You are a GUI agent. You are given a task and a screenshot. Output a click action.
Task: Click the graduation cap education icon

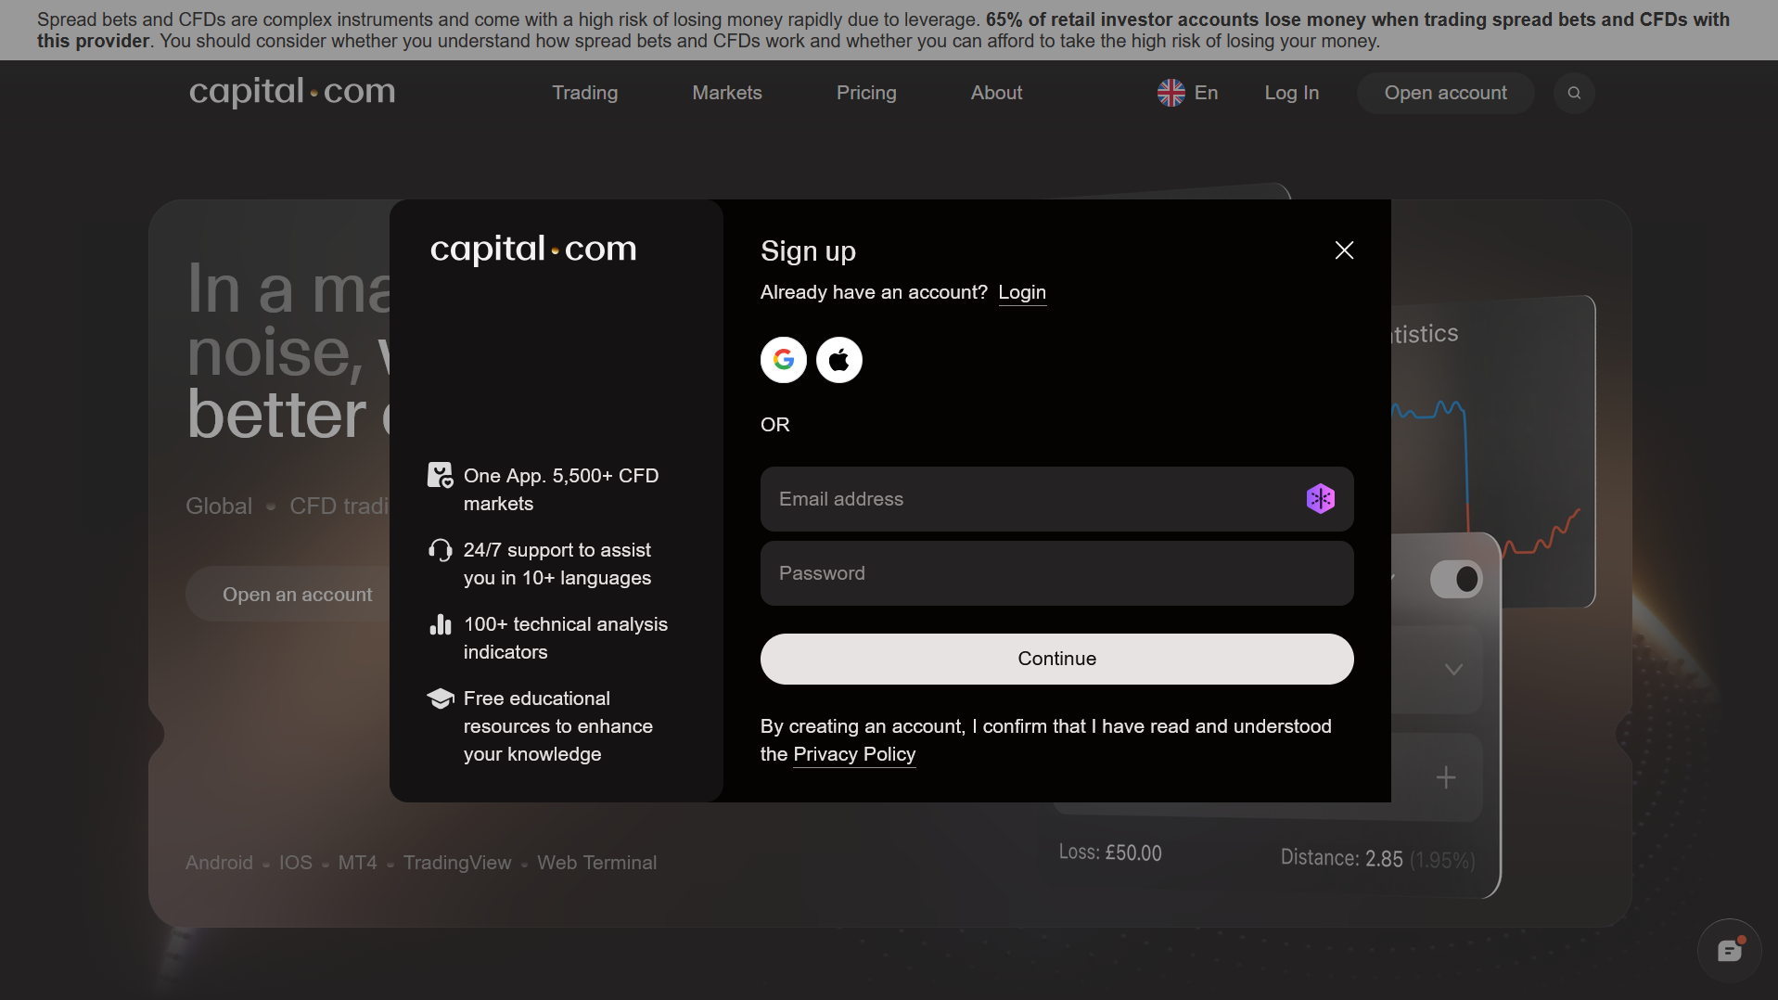pyautogui.click(x=441, y=699)
